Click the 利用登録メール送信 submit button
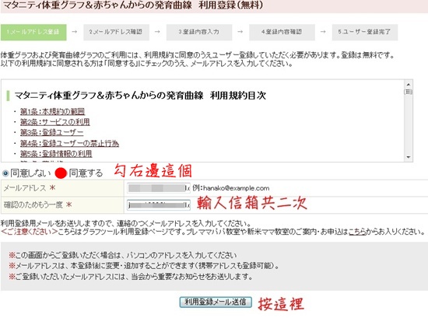Viewport: 428px width, 318px height. point(216,302)
